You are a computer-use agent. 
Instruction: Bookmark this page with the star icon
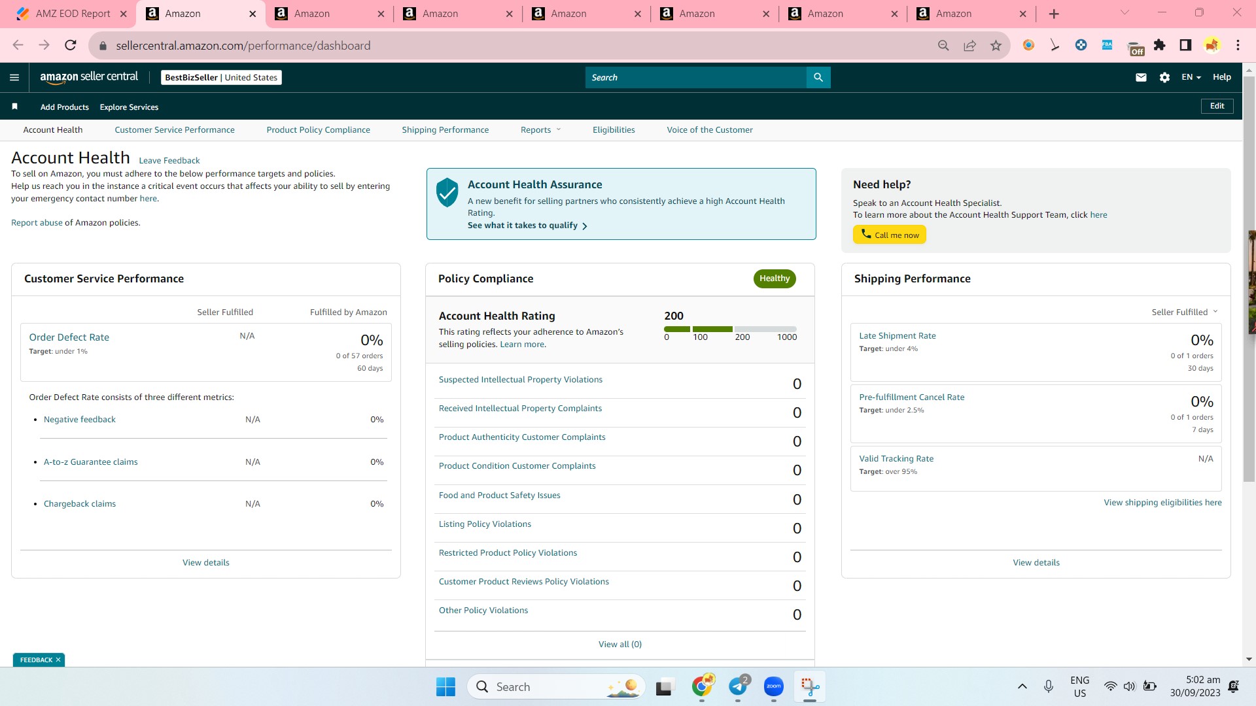(x=996, y=45)
